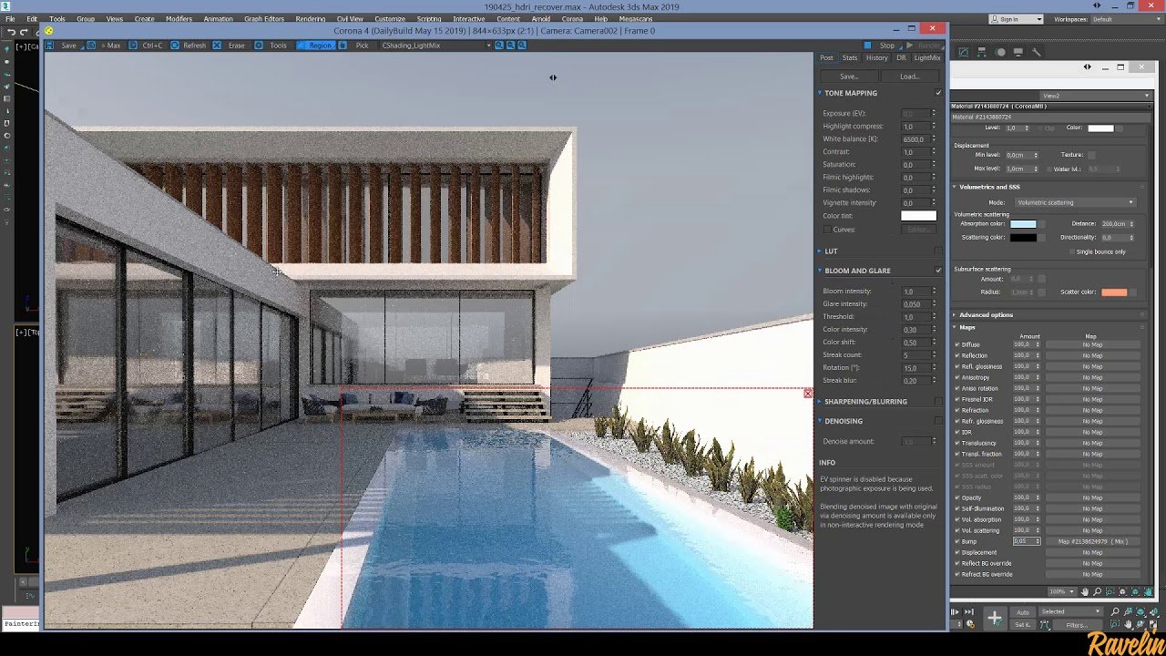Screen dimensions: 1166x656
Task: Switch to the LightMix tab
Action: (x=926, y=58)
